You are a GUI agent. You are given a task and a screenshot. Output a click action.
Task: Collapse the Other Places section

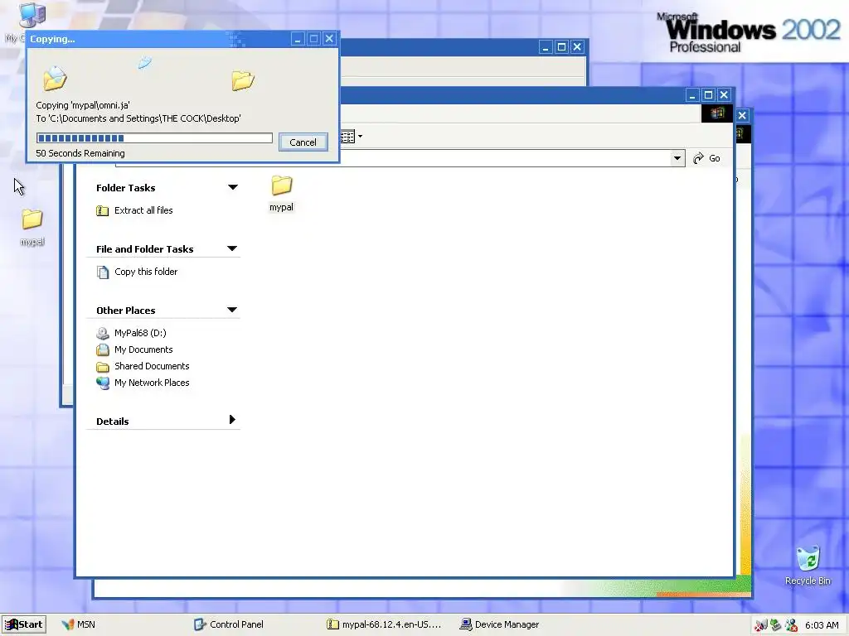[232, 310]
